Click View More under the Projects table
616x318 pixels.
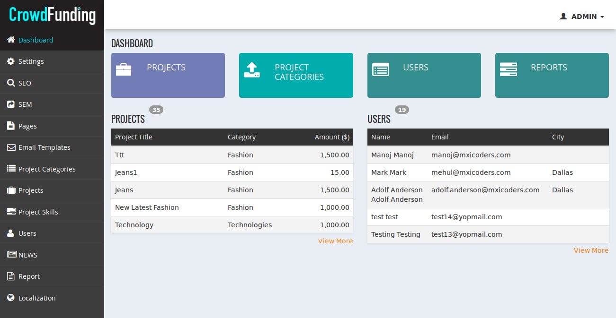335,241
